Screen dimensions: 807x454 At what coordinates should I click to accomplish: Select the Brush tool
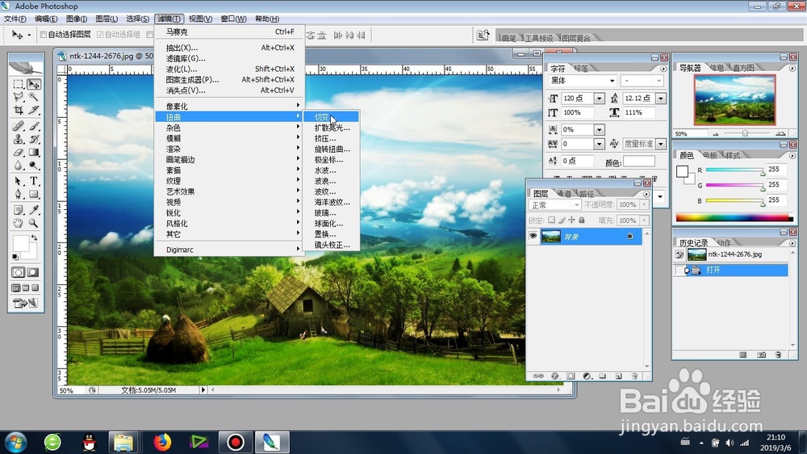[x=34, y=126]
